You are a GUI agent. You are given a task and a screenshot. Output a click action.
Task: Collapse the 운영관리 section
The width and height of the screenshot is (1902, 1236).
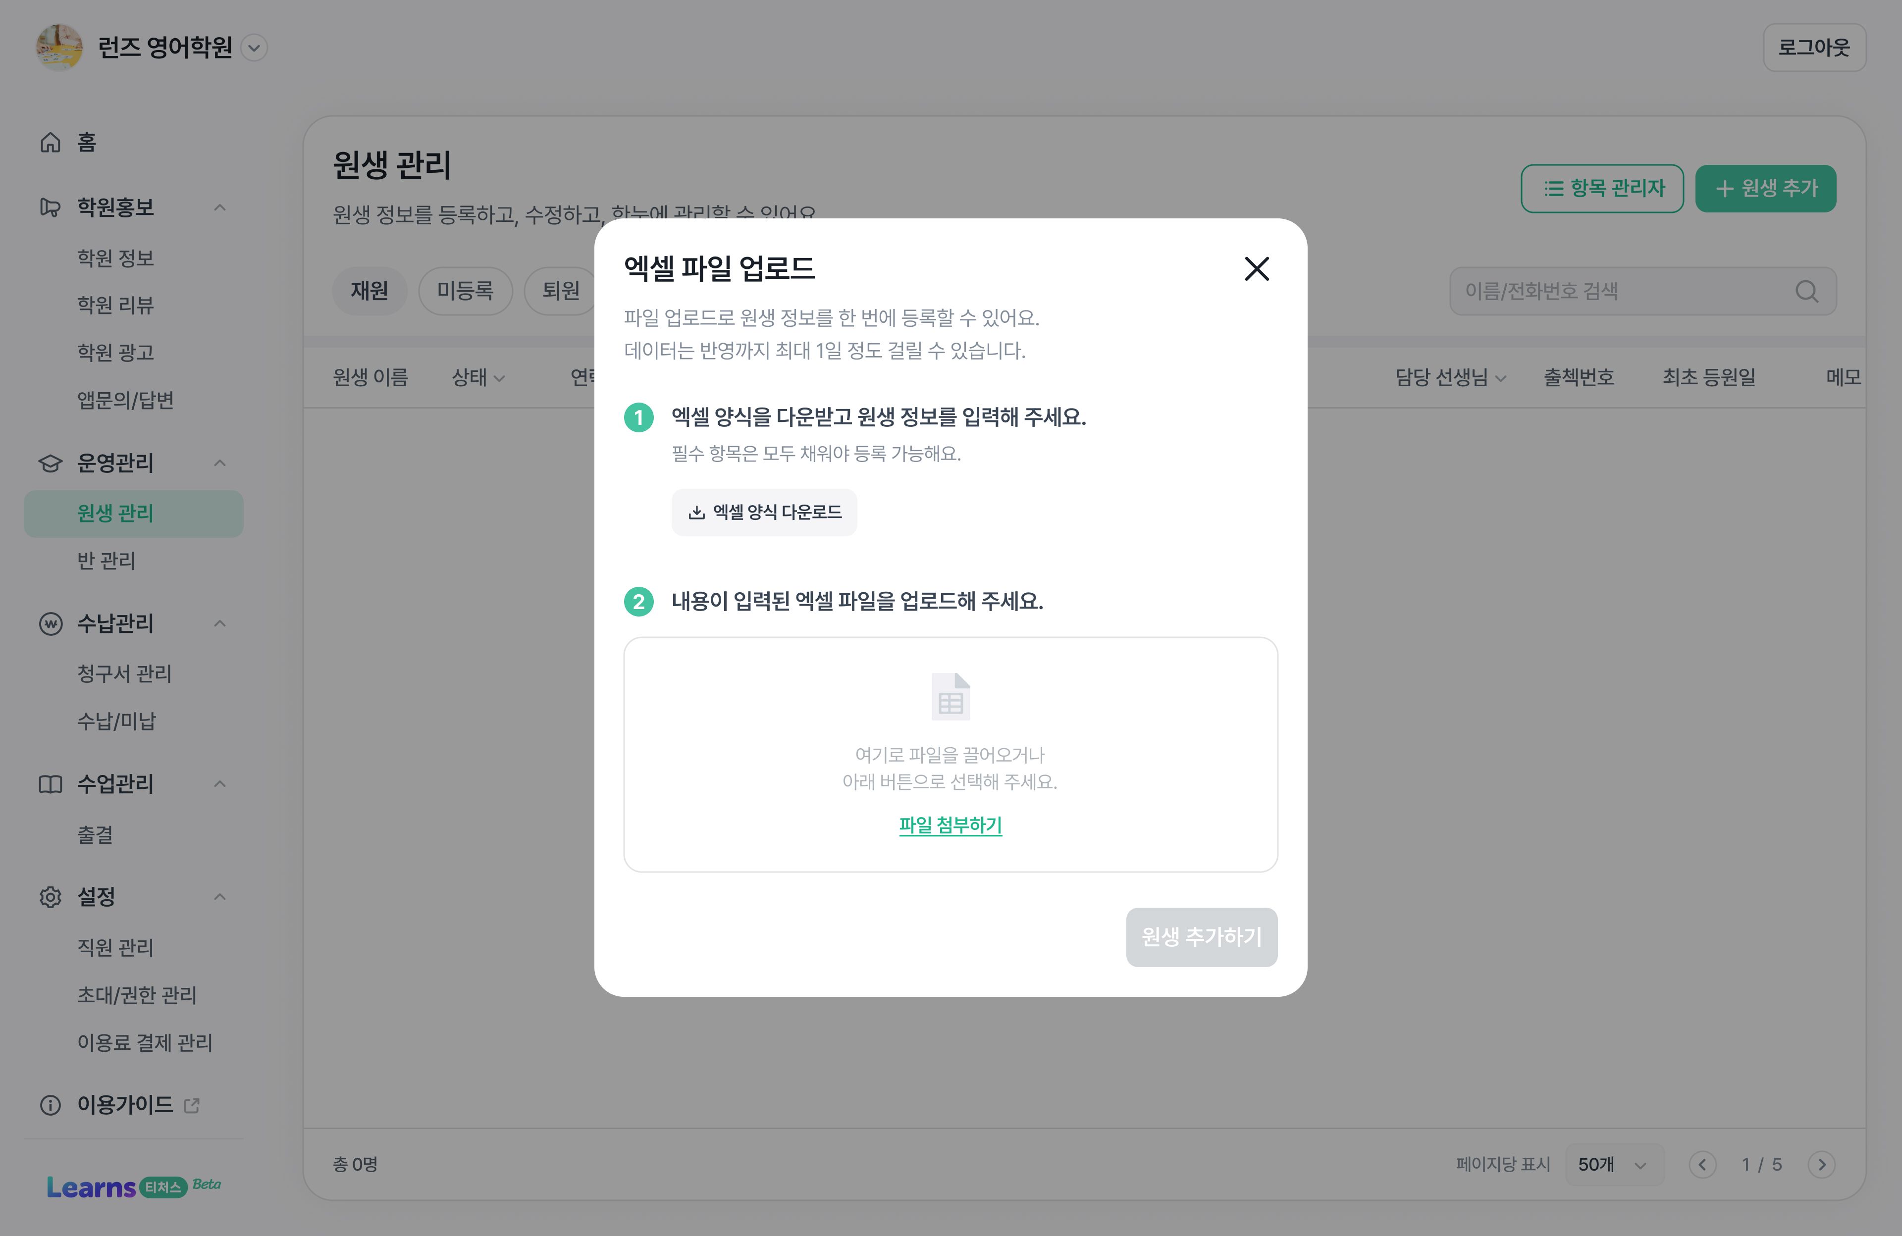click(x=220, y=463)
